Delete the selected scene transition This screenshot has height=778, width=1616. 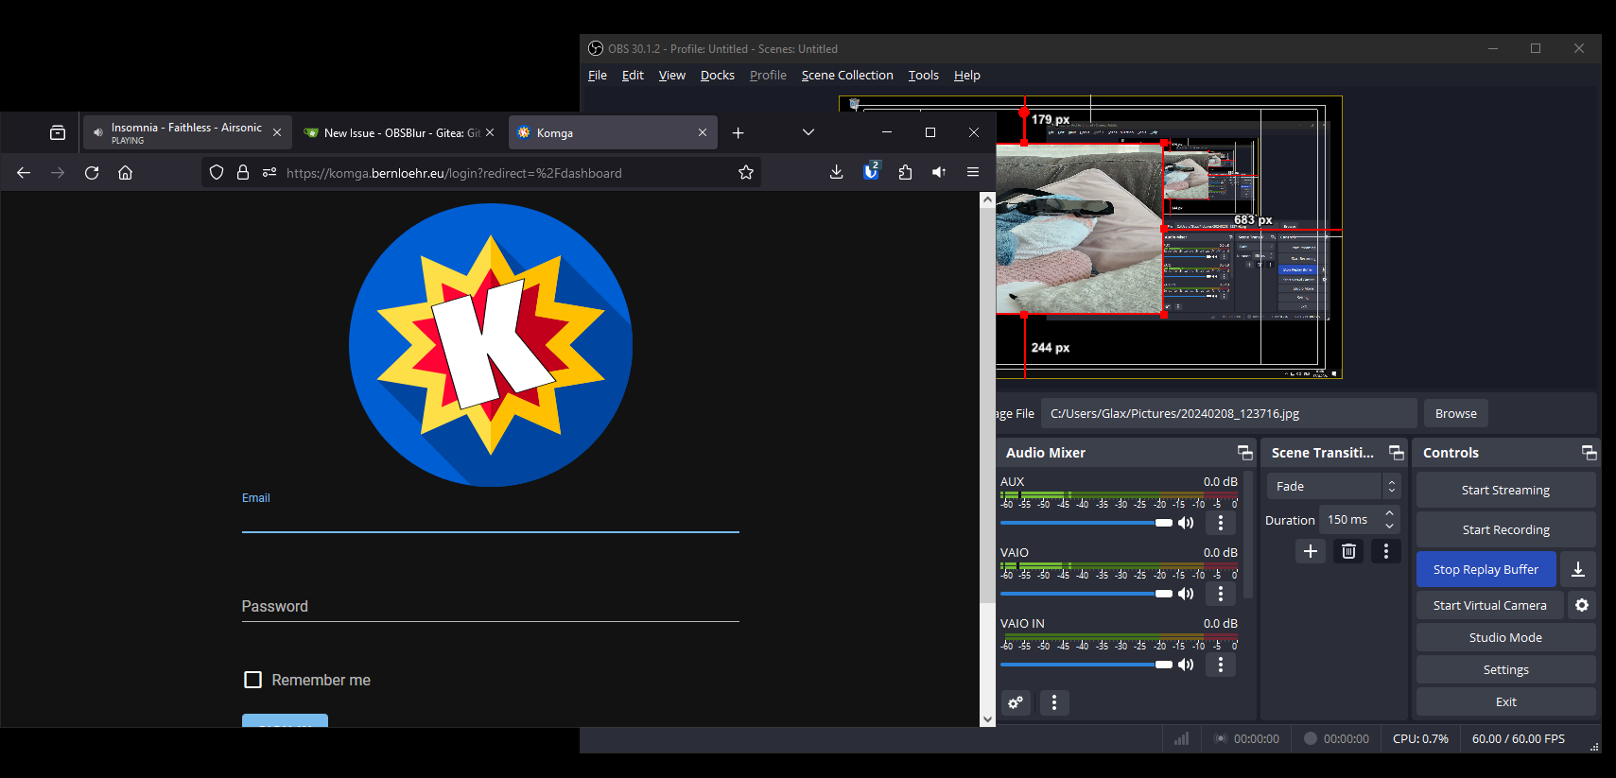[1348, 551]
